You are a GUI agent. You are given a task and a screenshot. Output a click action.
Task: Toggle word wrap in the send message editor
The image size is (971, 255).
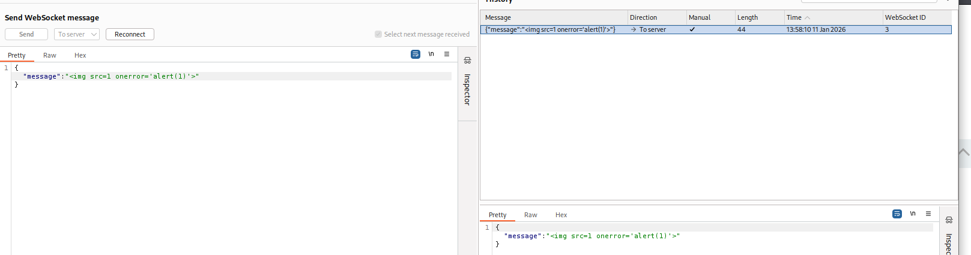pyautogui.click(x=416, y=55)
